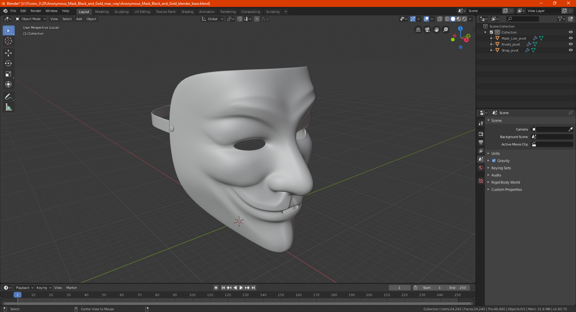This screenshot has width=576, height=312.
Task: Open the viewport Select menu
Action: [67, 19]
